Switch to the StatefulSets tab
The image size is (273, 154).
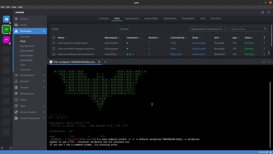(x=170, y=18)
